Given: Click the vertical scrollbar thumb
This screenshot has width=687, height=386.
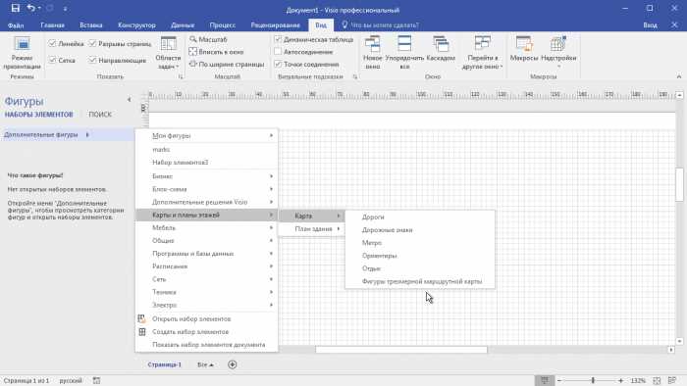Looking at the screenshot, I should [x=679, y=184].
